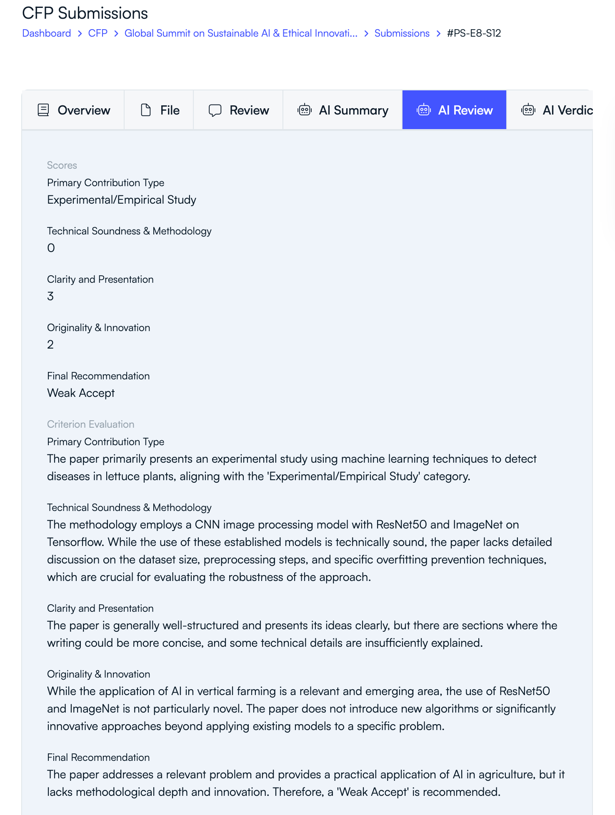The width and height of the screenshot is (615, 815).
Task: Navigate to the Dashboard link
Action: (x=47, y=33)
